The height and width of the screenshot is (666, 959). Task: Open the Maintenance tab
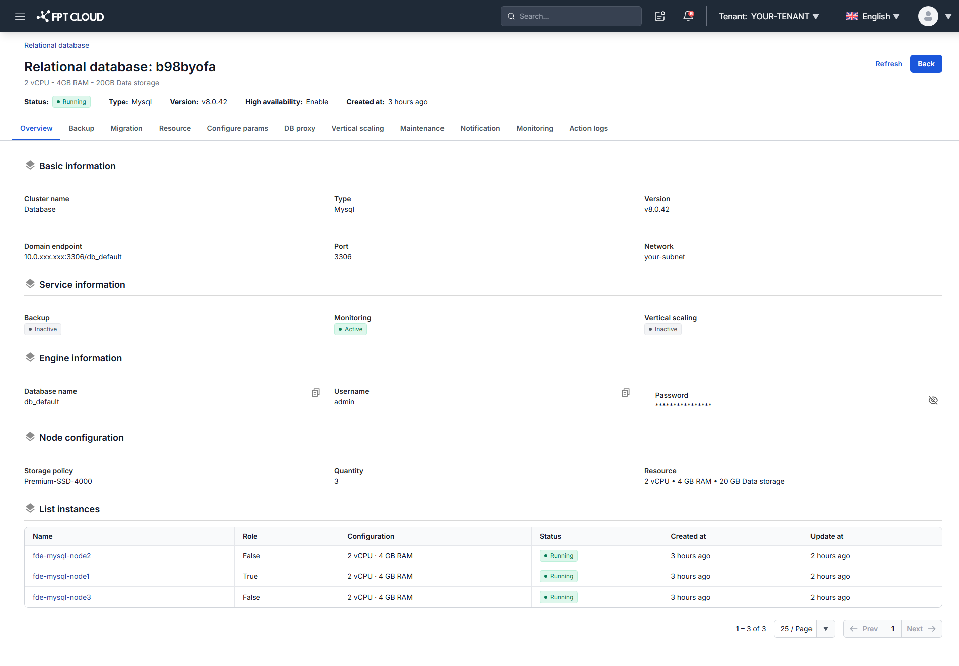pyautogui.click(x=422, y=128)
